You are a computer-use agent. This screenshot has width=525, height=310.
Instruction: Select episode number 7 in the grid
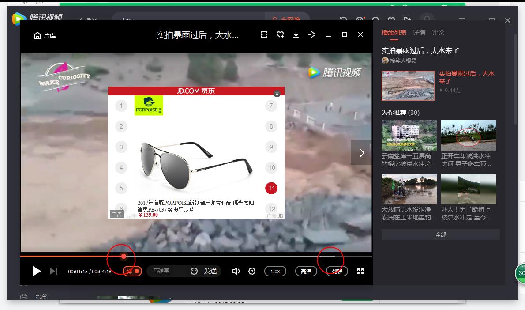point(271,106)
